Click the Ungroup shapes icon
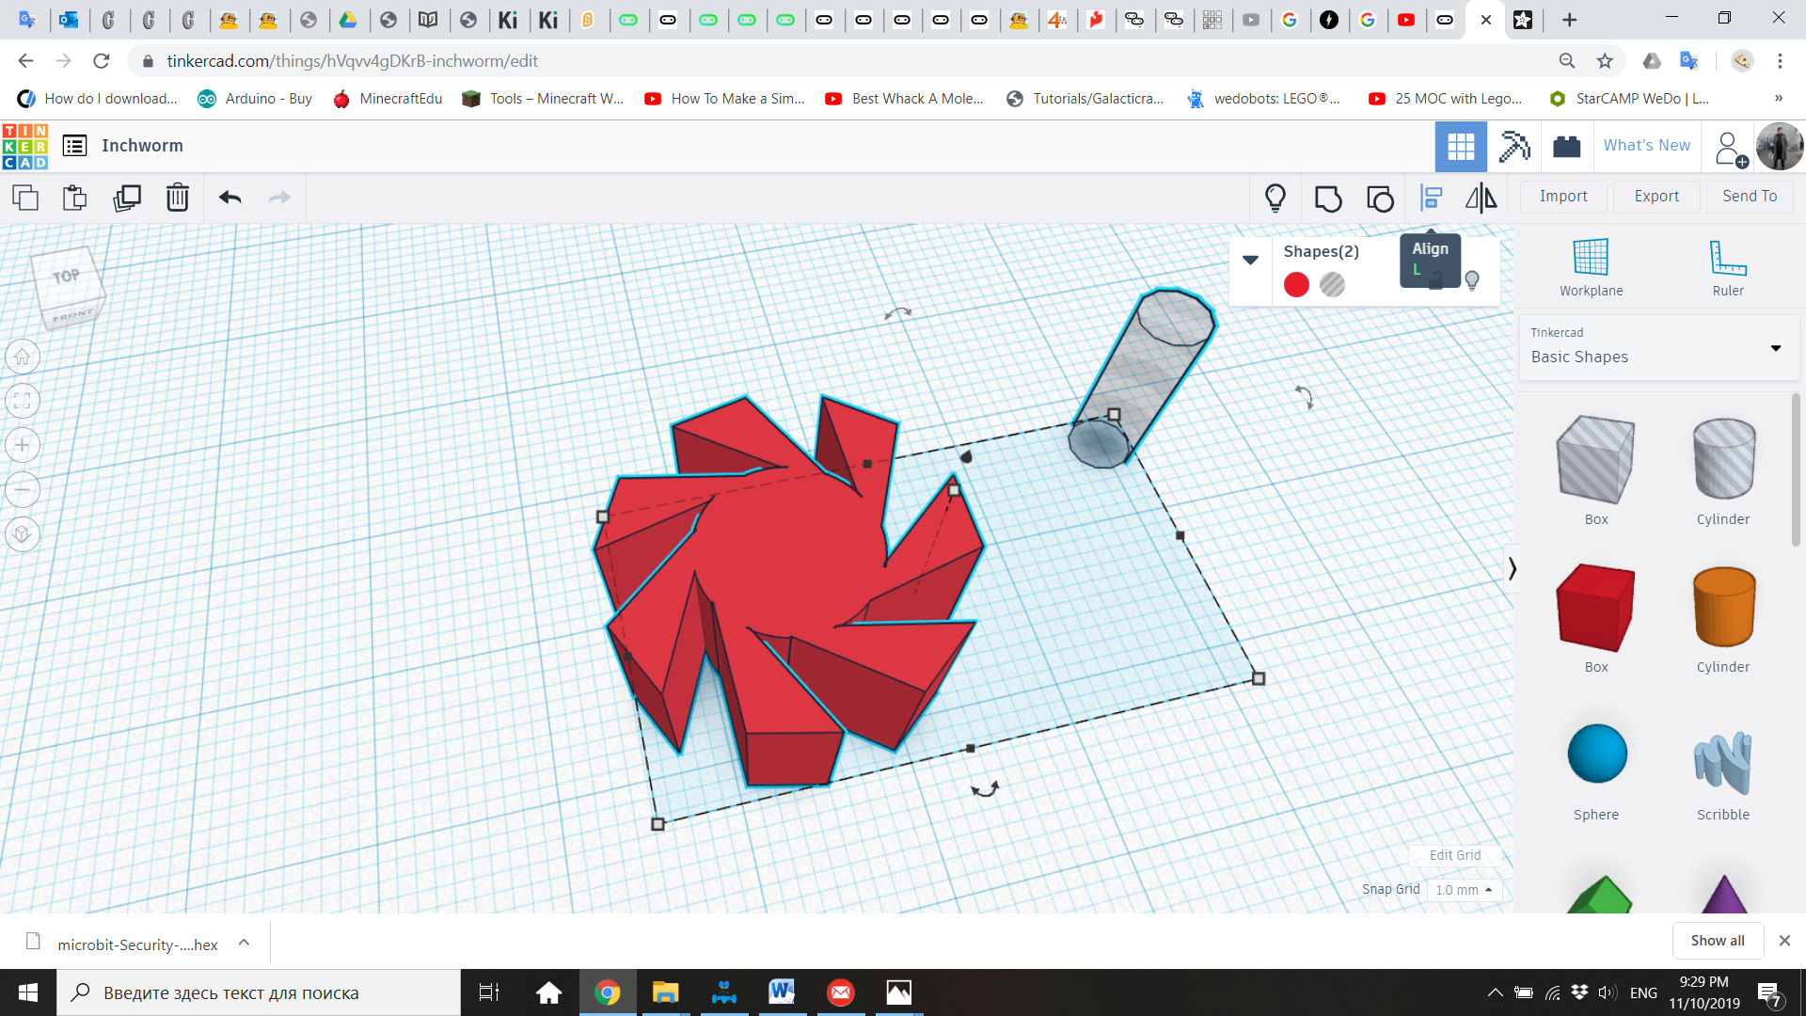The image size is (1806, 1016). tap(1380, 198)
